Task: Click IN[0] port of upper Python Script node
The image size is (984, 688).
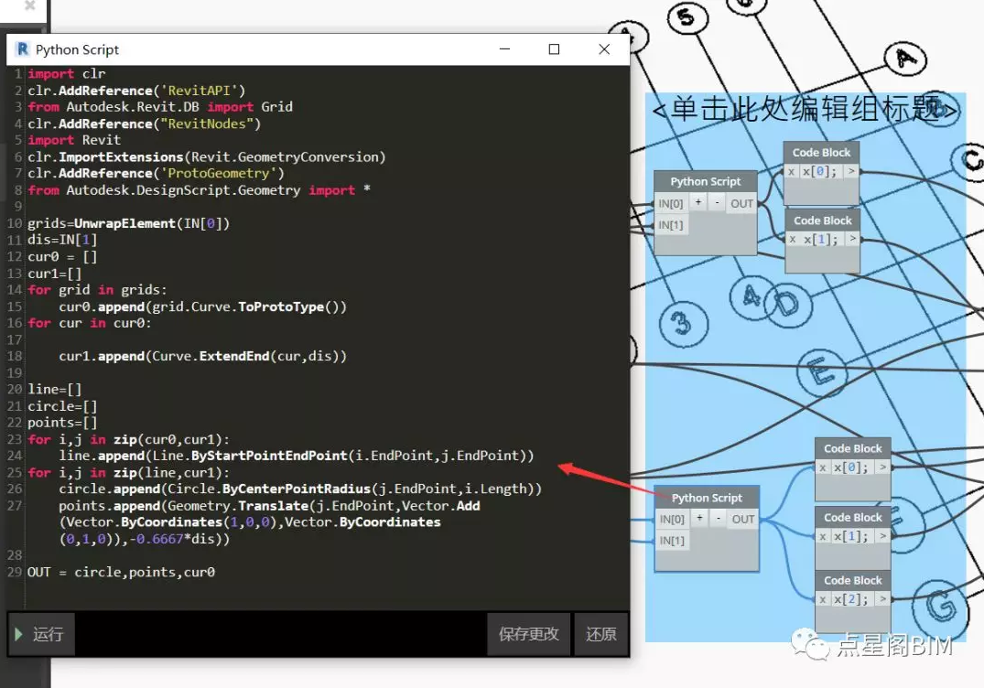Action: pyautogui.click(x=671, y=203)
